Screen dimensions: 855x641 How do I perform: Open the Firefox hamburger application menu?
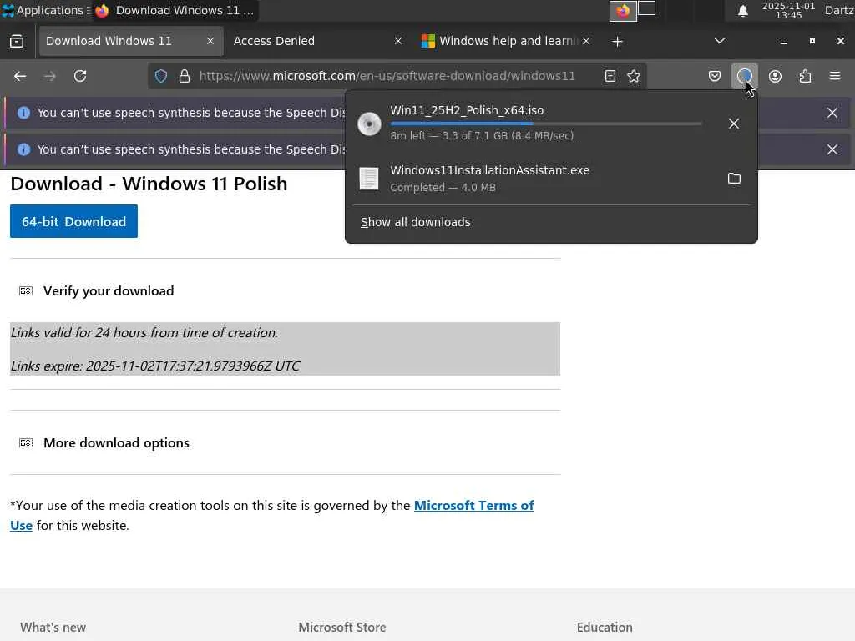[834, 76]
